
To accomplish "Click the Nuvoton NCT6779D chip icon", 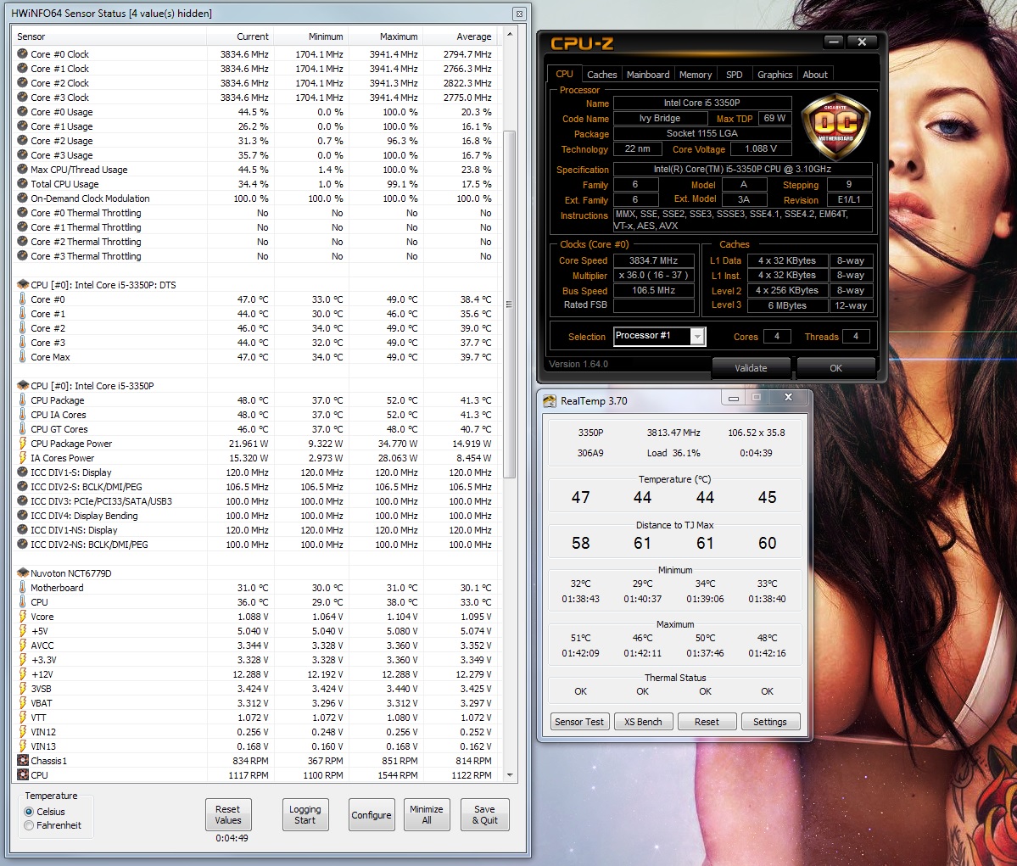I will pos(23,573).
